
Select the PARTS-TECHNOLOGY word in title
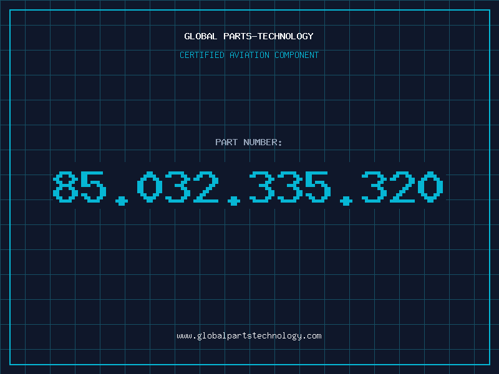tap(268, 36)
